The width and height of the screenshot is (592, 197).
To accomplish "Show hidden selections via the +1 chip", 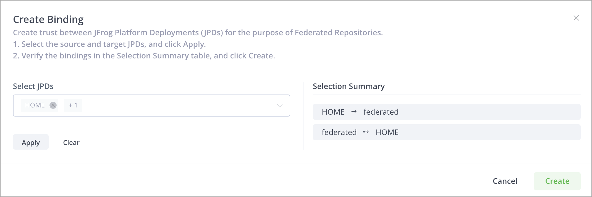I will tap(73, 105).
